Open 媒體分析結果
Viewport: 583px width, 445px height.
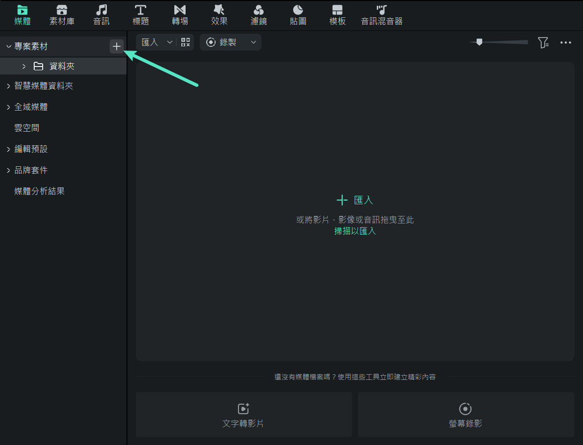(39, 191)
